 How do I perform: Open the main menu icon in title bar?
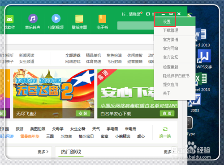154,14
